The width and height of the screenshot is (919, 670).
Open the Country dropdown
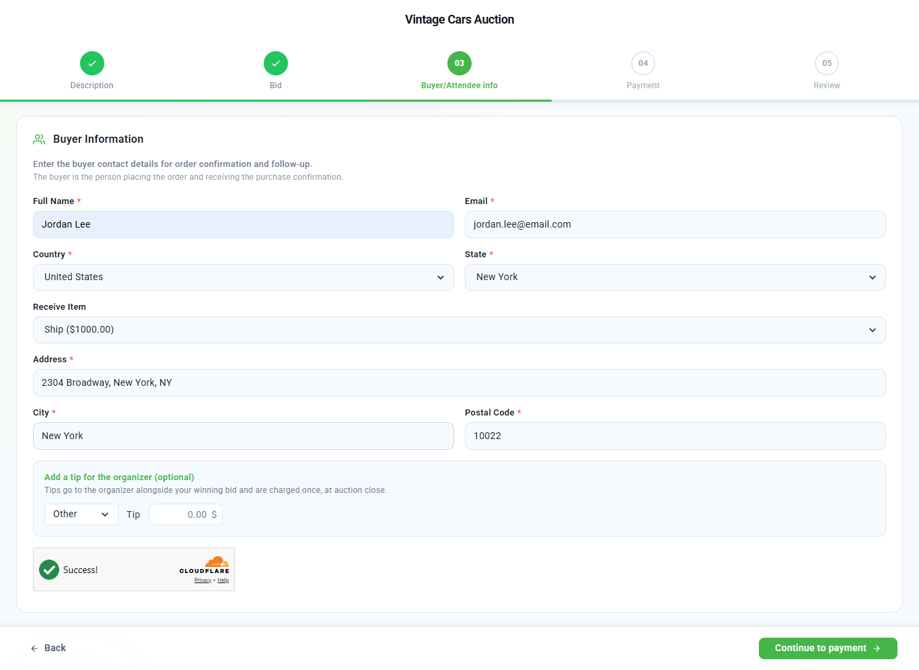click(x=244, y=277)
